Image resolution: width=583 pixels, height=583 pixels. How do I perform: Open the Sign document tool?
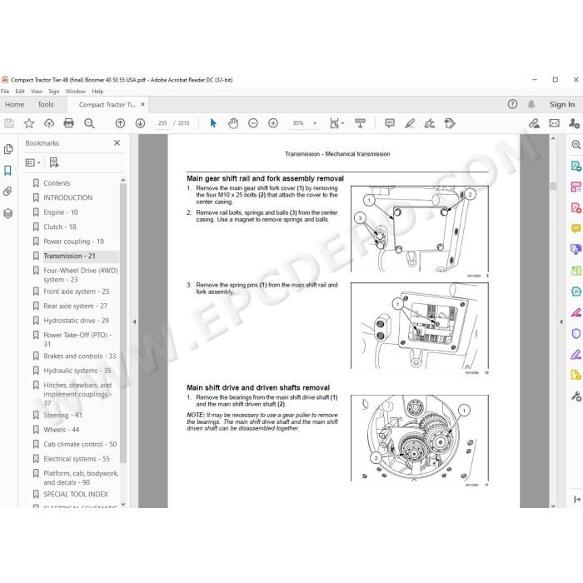click(430, 123)
